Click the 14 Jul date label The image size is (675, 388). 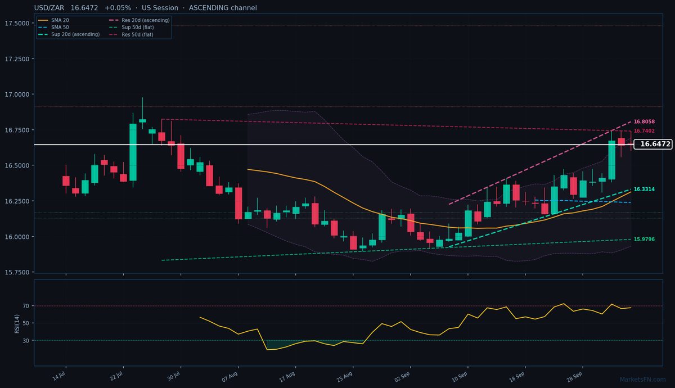pos(59,375)
